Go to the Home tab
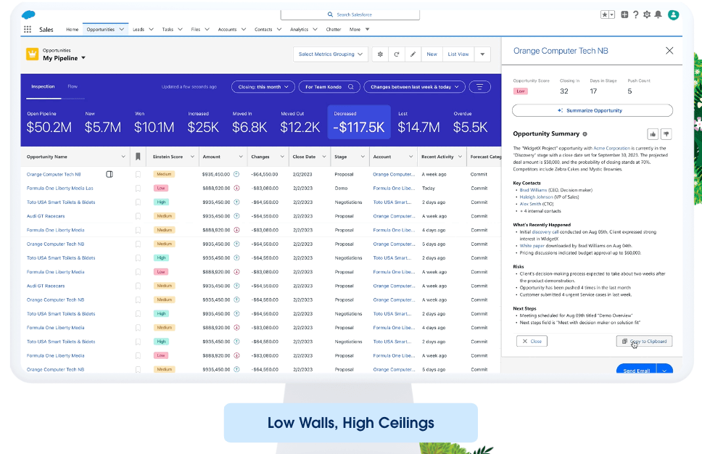The height and width of the screenshot is (454, 702). [x=72, y=29]
